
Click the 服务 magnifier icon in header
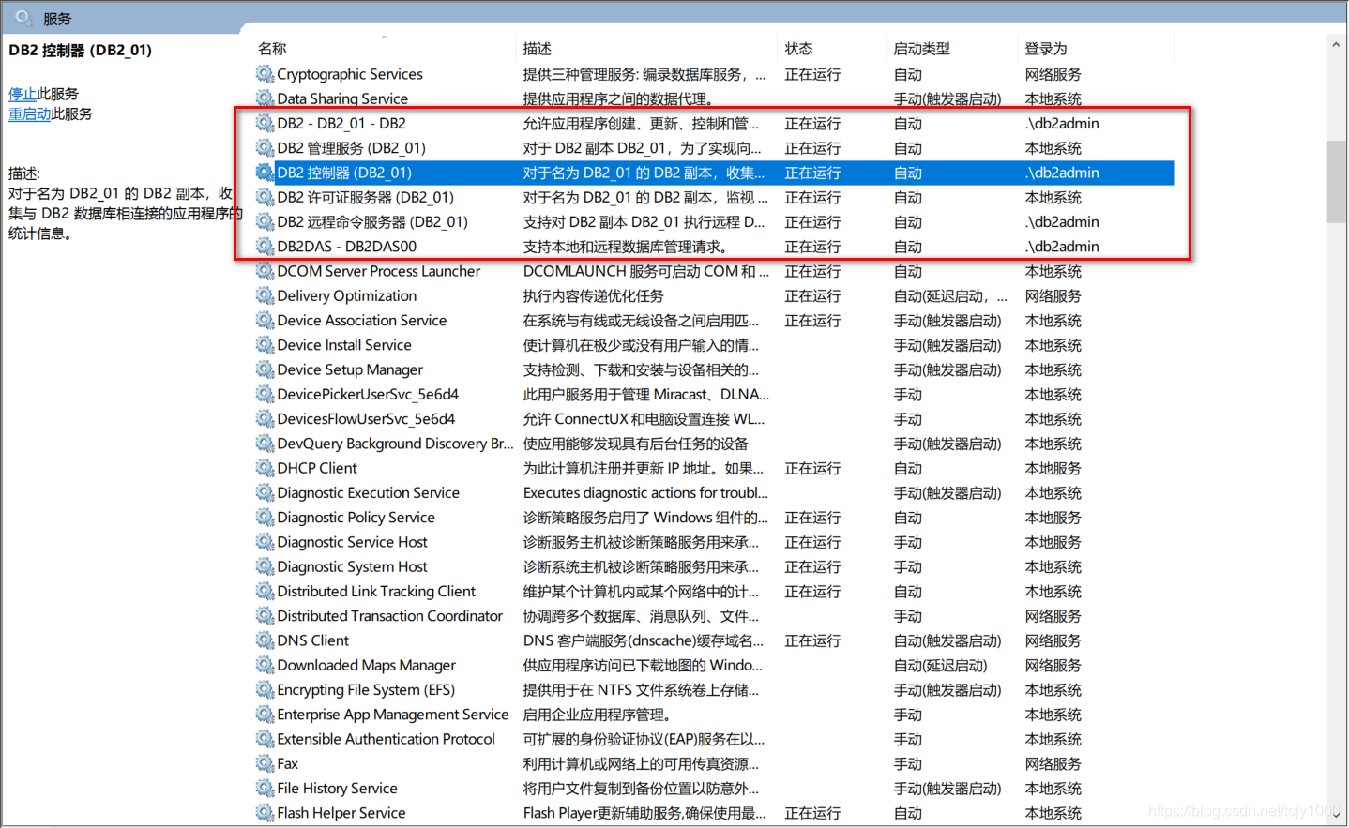click(x=23, y=17)
